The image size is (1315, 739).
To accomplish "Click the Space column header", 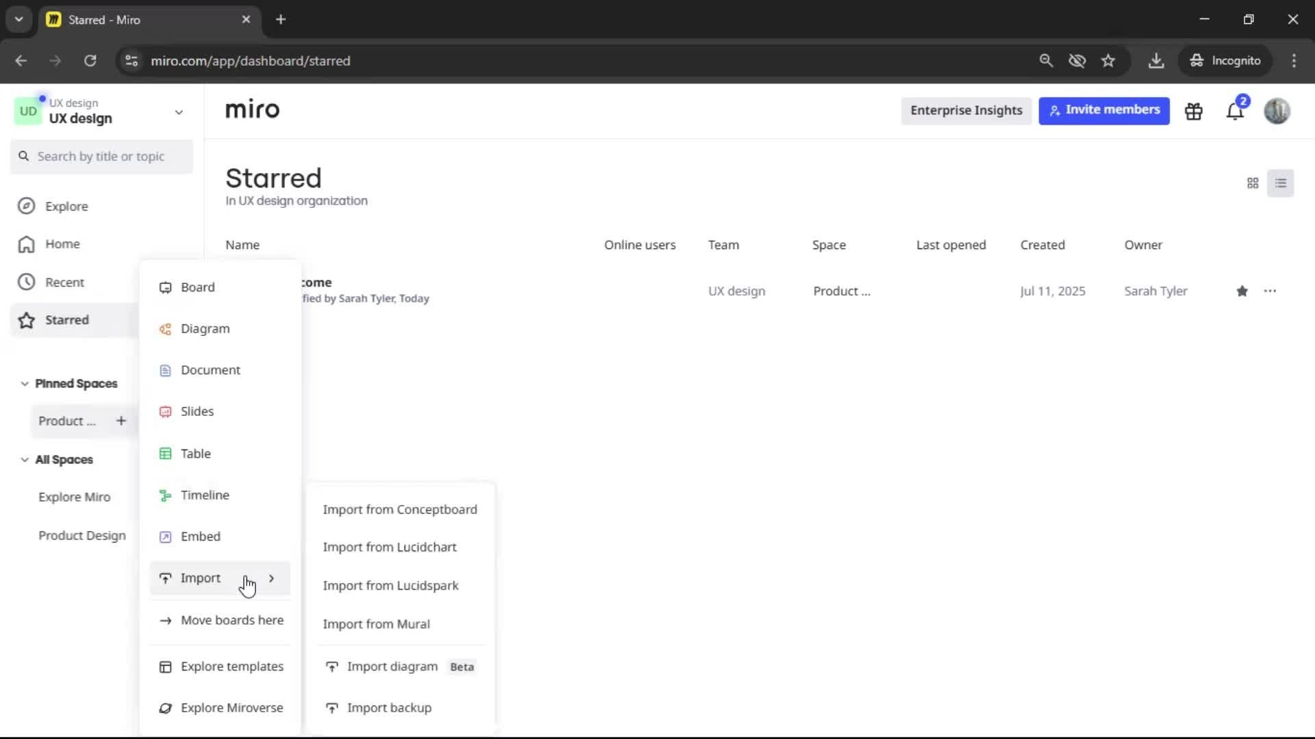I will tap(829, 245).
